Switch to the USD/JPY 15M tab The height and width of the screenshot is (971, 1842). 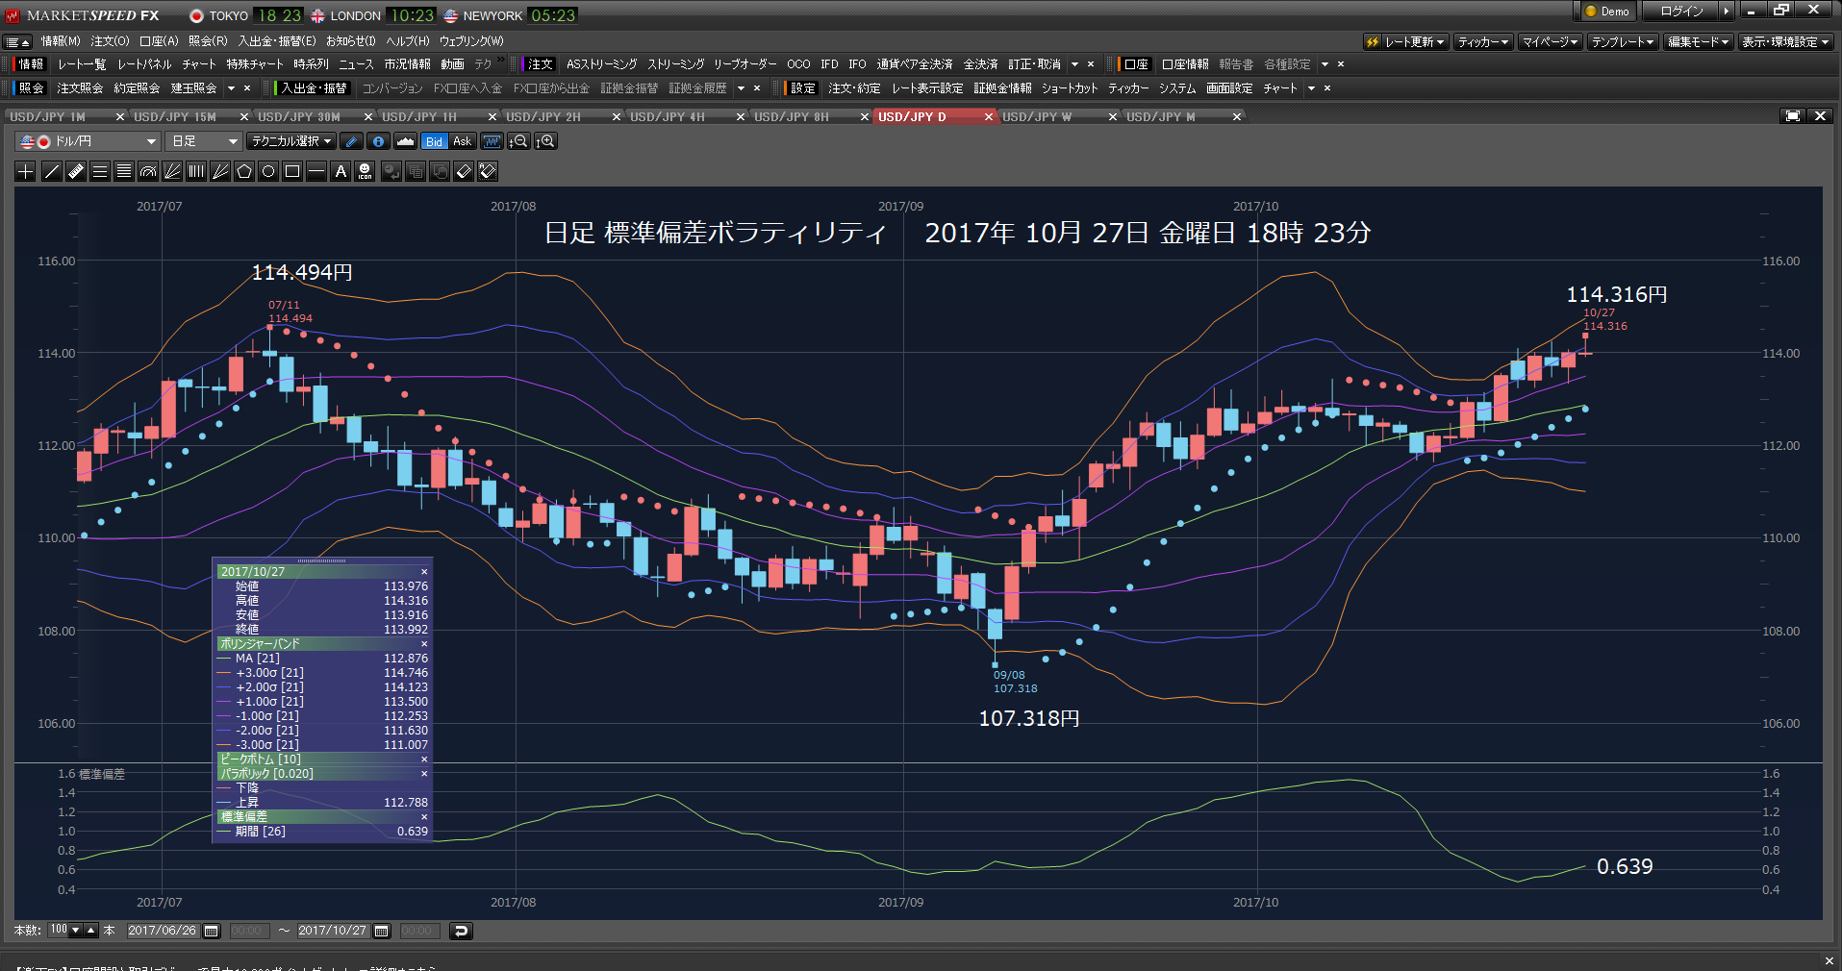175,116
